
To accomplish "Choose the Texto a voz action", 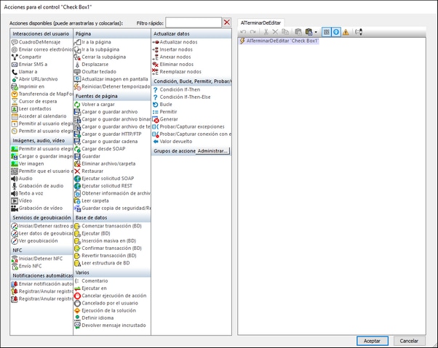I will coord(31,193).
